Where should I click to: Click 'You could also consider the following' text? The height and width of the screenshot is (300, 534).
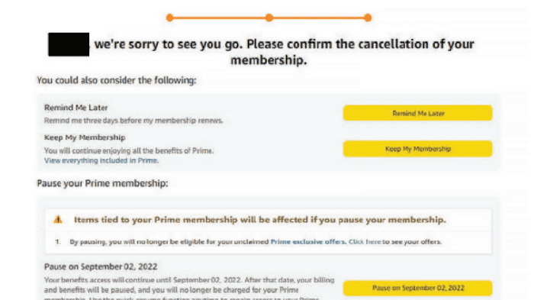[x=117, y=80]
